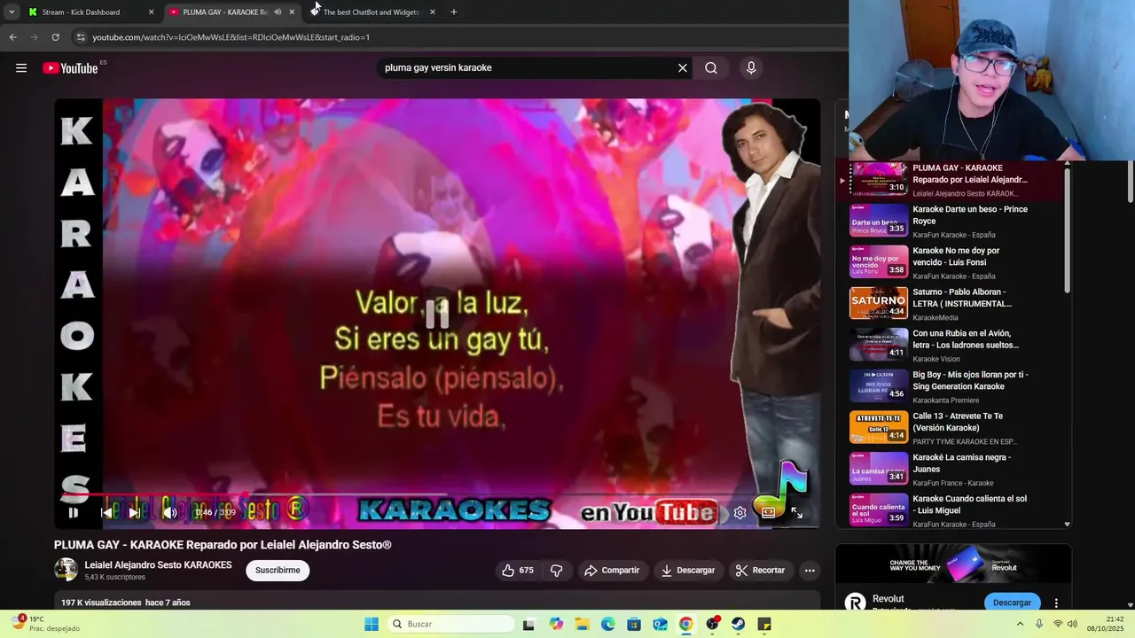Screen dimensions: 1135x638
Task: Open the weather widget showing 19°C
Action: (46, 624)
